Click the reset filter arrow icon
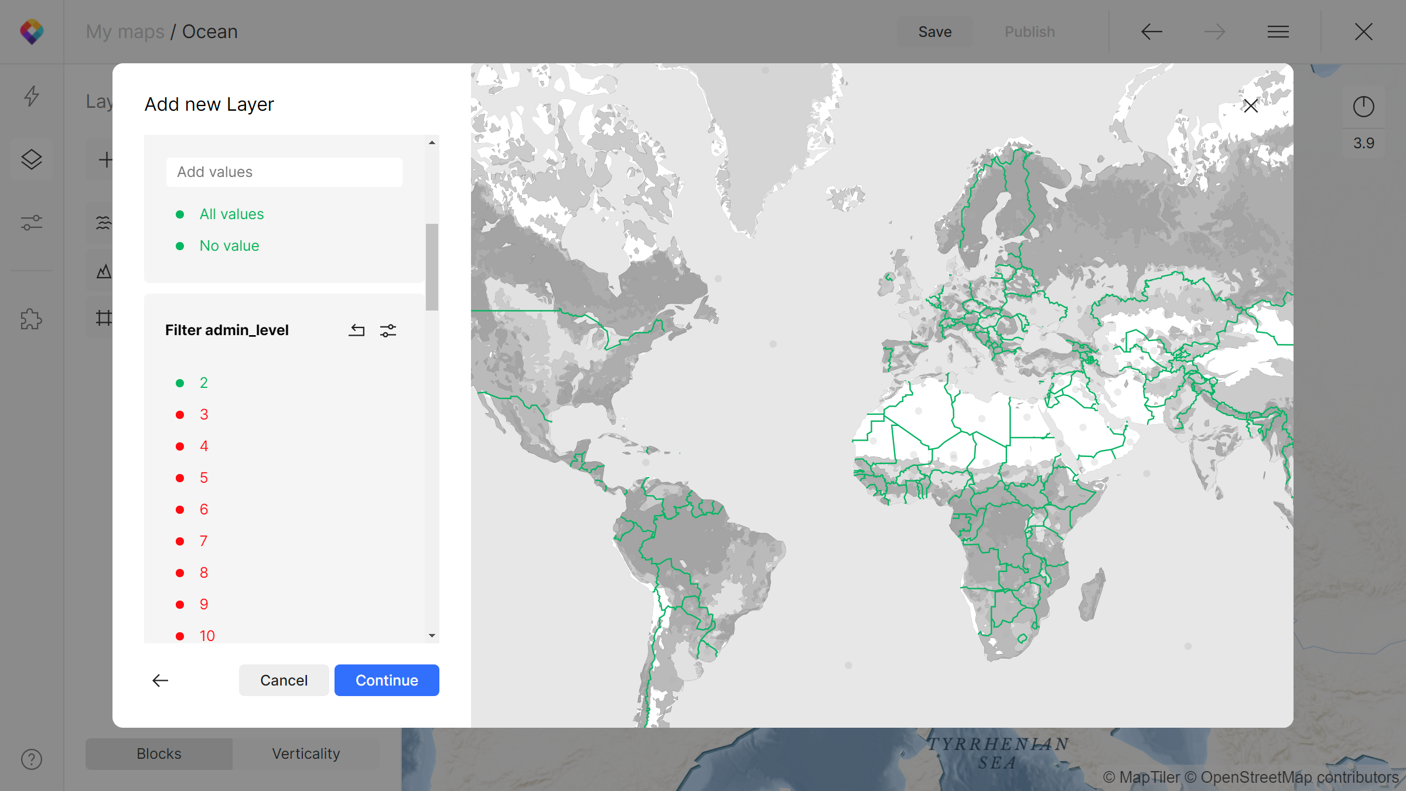The width and height of the screenshot is (1406, 791). point(356,330)
